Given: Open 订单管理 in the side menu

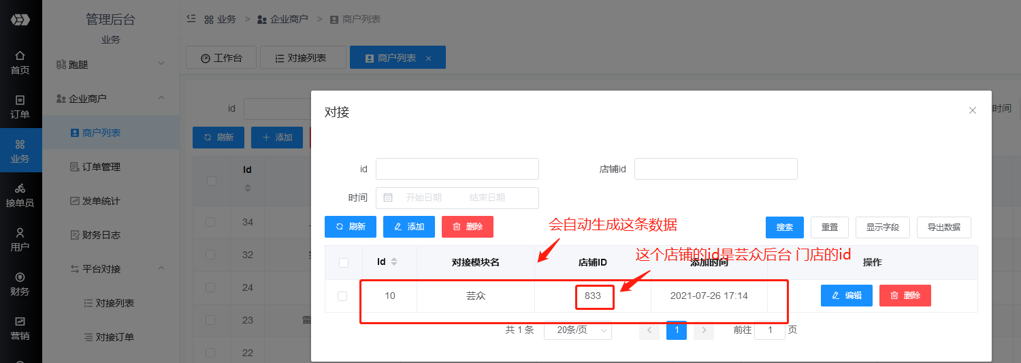Looking at the screenshot, I should click(x=111, y=167).
